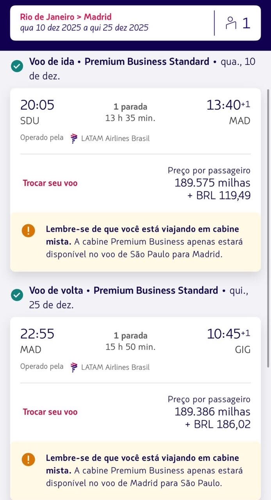Viewport: 271px width, 500px height.
Task: Click Trocar seu voo for the return flight
Action: 50,412
